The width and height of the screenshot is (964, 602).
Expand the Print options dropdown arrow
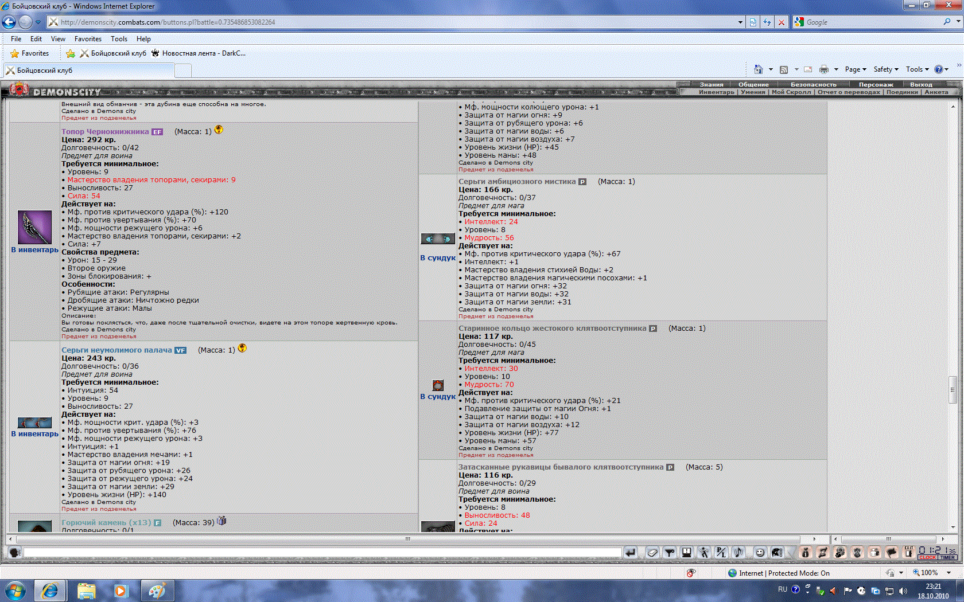(836, 69)
